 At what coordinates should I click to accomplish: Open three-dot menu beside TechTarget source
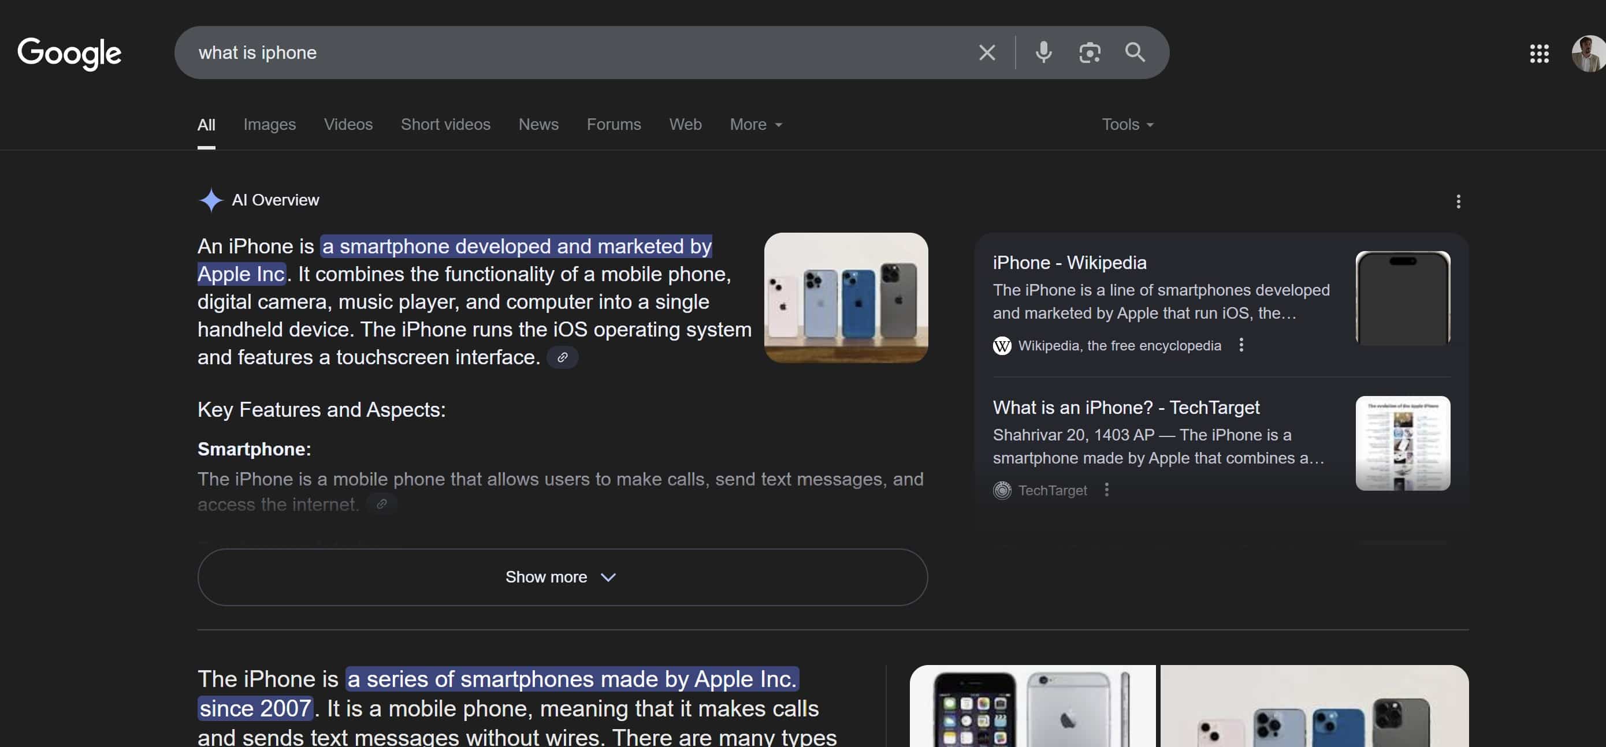coord(1106,490)
